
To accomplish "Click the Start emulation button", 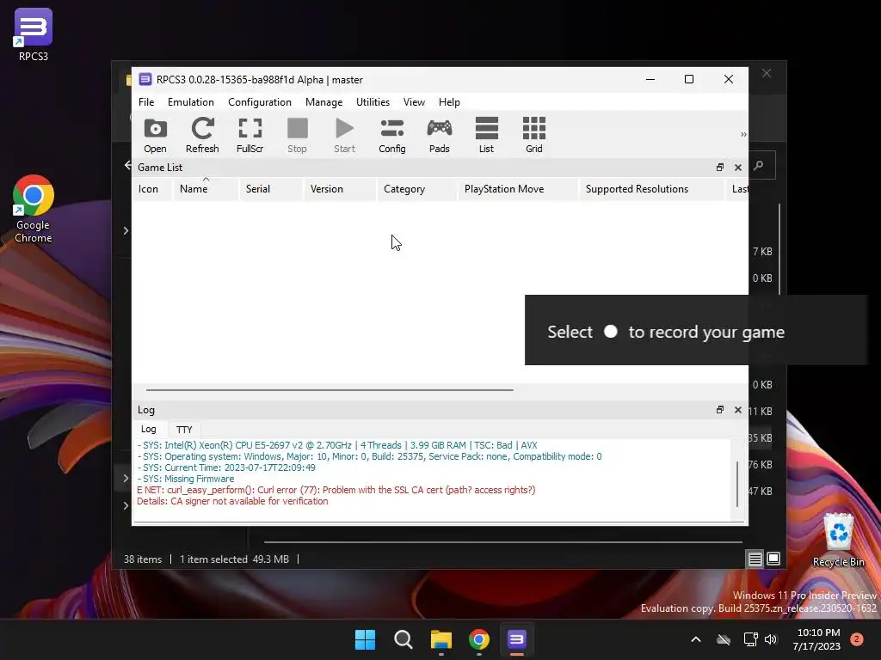I will (344, 135).
